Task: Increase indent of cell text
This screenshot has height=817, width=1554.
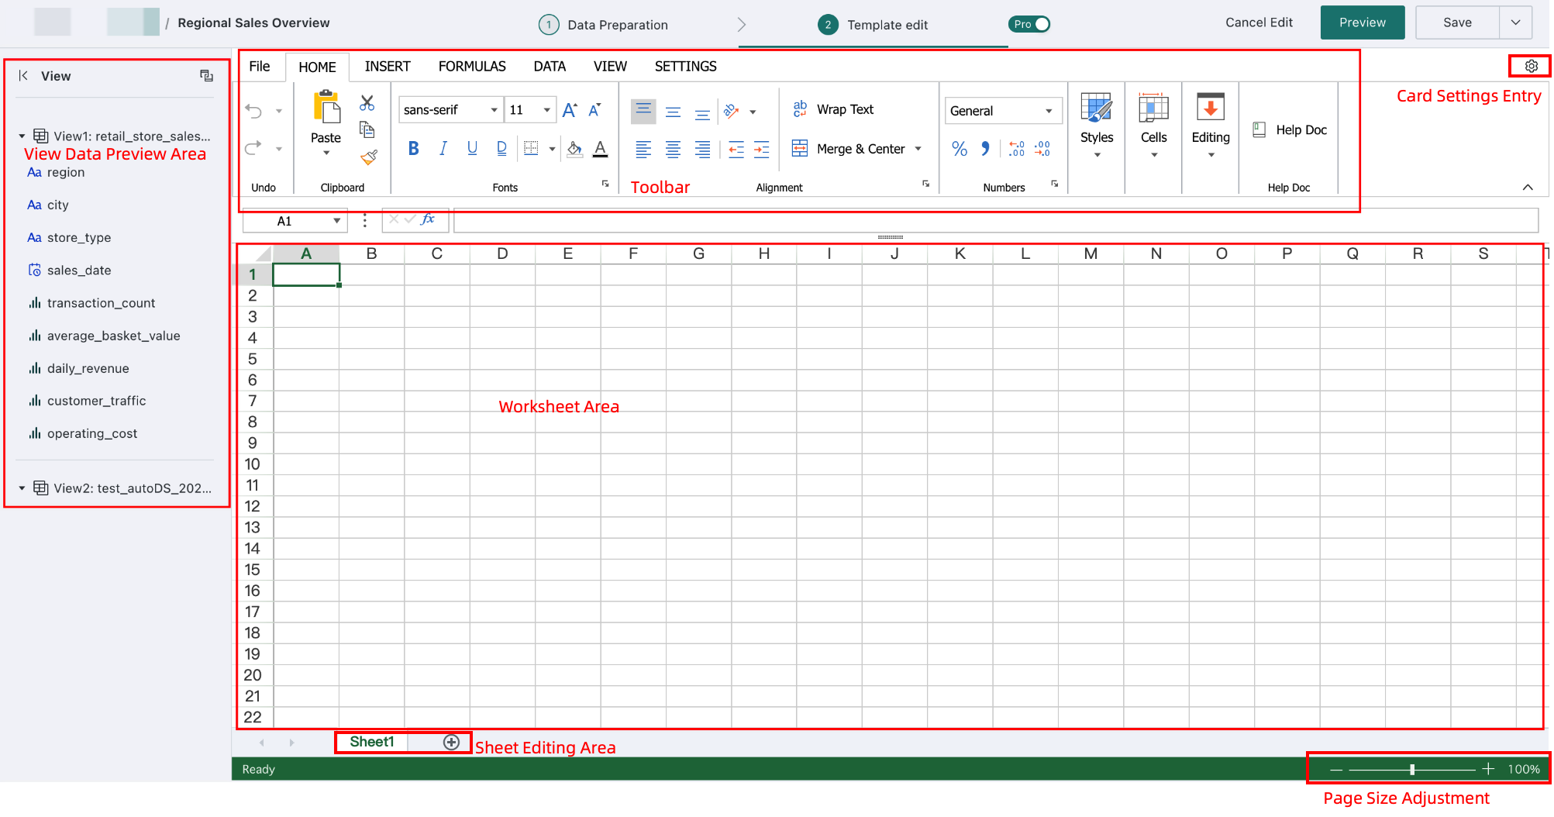Action: pyautogui.click(x=762, y=149)
